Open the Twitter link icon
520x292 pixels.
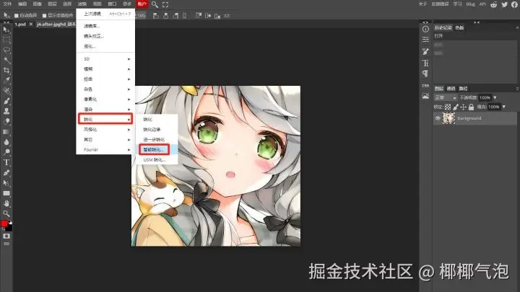point(504,4)
